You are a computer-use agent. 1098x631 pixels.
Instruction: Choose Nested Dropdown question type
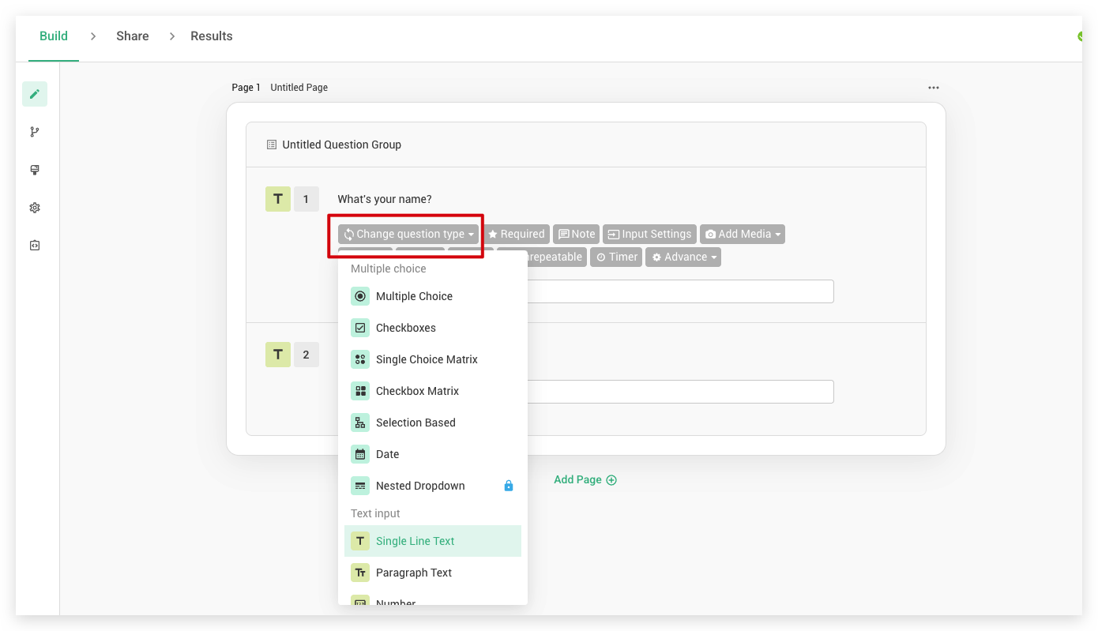pos(433,486)
